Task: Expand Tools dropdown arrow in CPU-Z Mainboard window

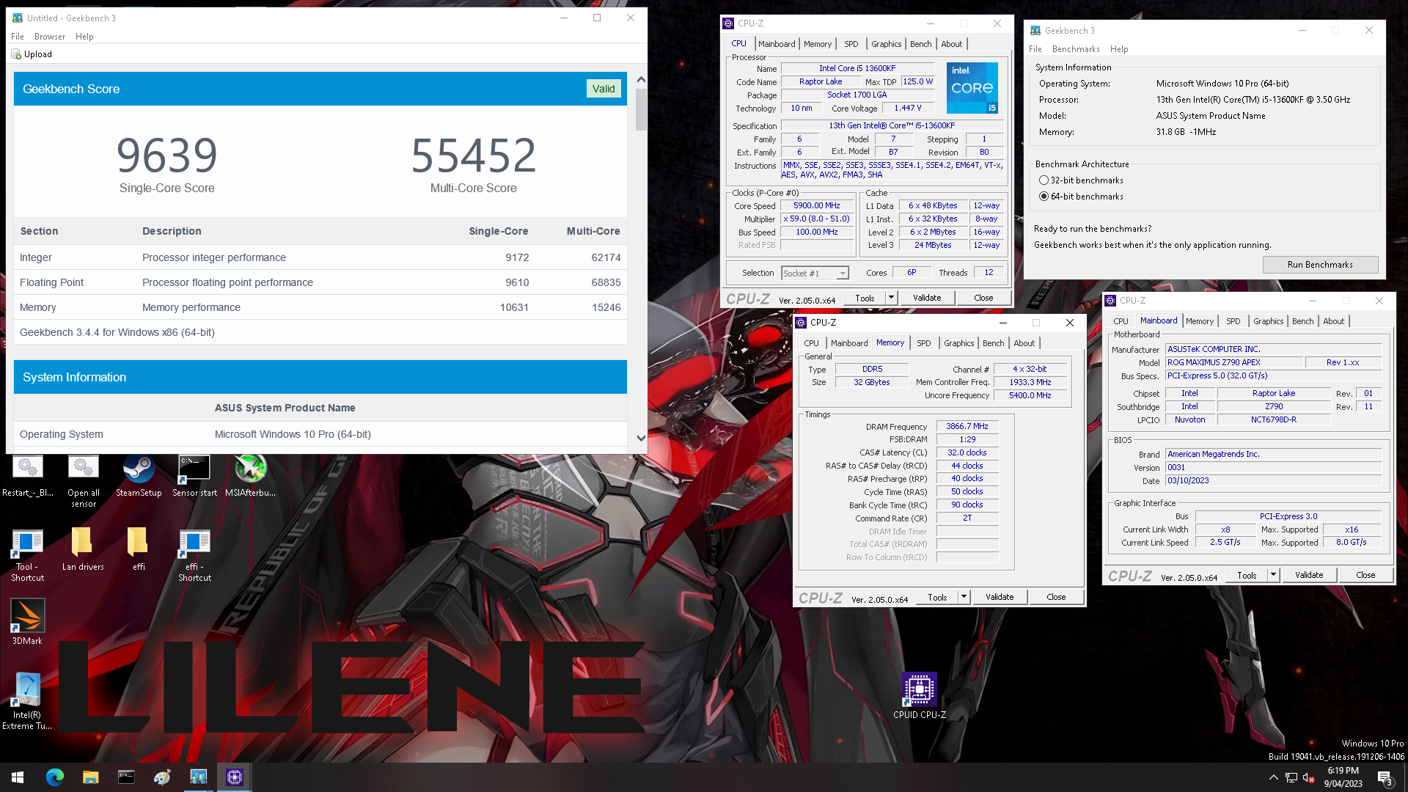Action: pyautogui.click(x=1273, y=575)
